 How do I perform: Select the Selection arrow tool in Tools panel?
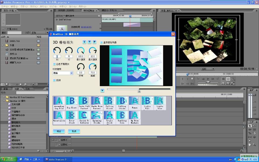point(250,126)
